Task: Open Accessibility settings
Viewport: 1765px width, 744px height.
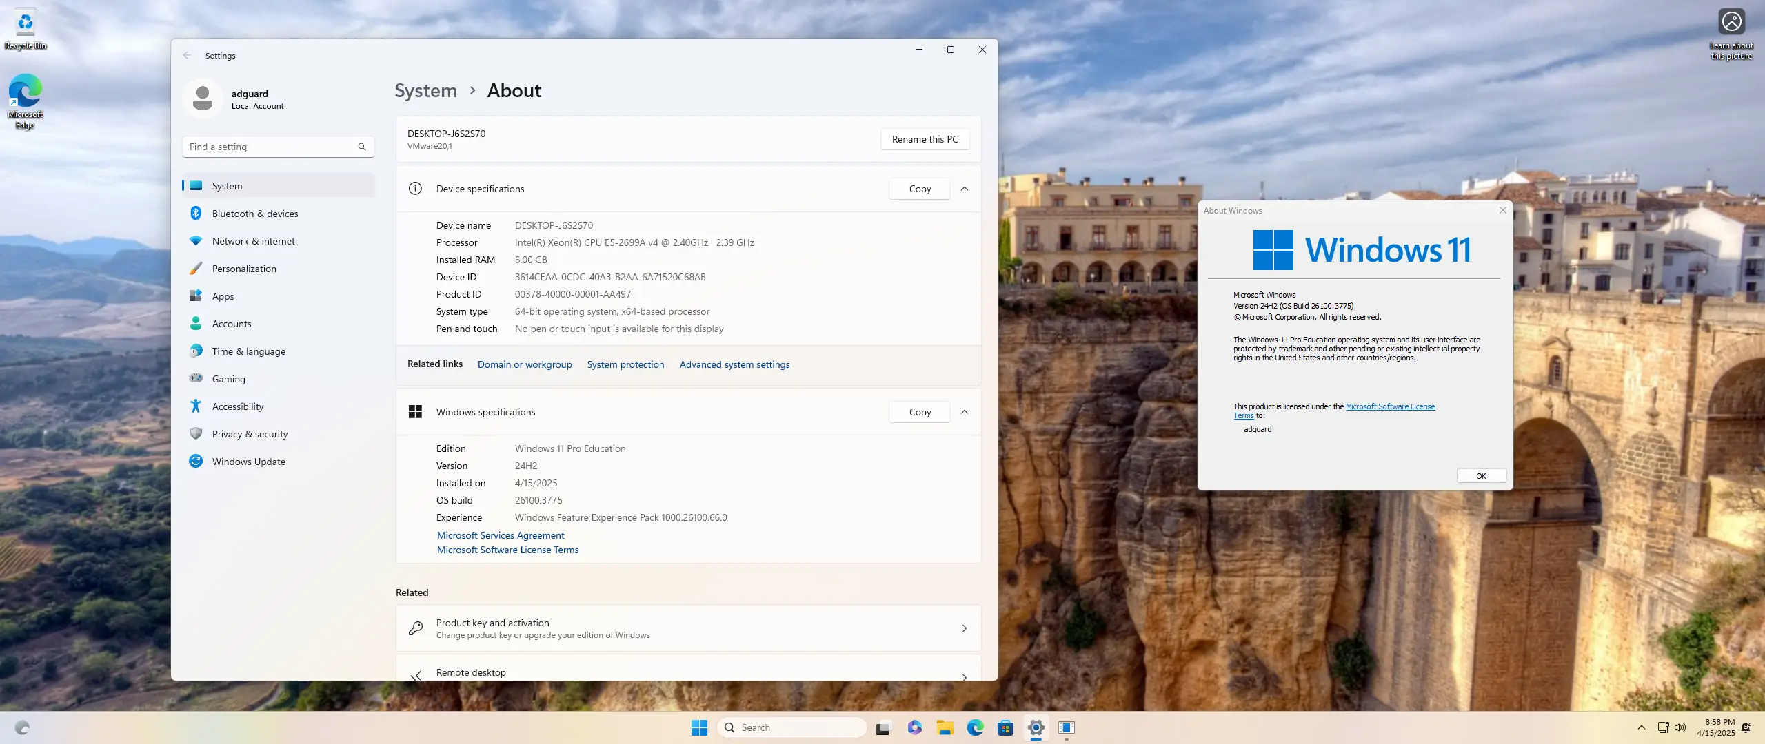Action: coord(237,406)
